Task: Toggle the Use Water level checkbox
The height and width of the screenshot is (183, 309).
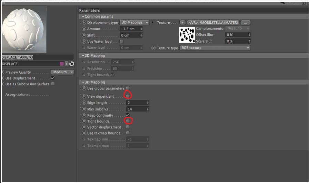Action: pyautogui.click(x=121, y=41)
